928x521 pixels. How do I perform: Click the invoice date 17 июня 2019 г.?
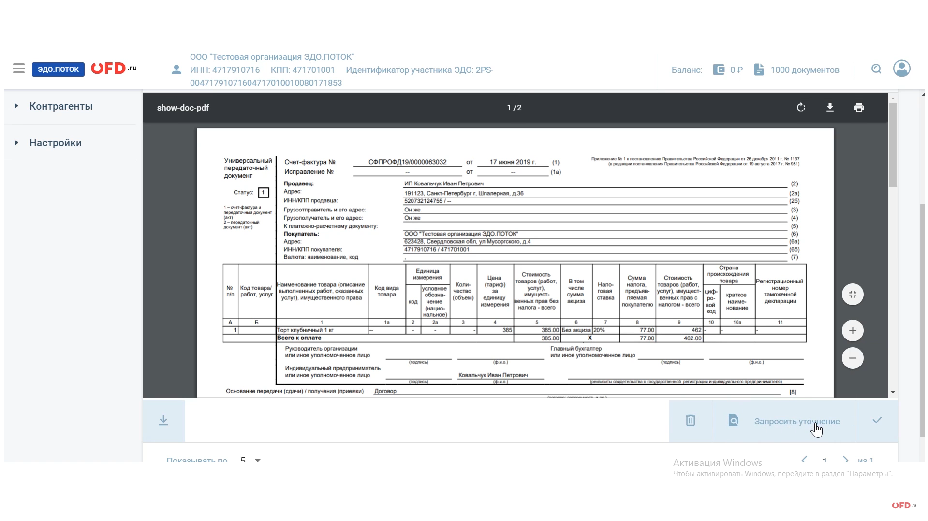[513, 162]
